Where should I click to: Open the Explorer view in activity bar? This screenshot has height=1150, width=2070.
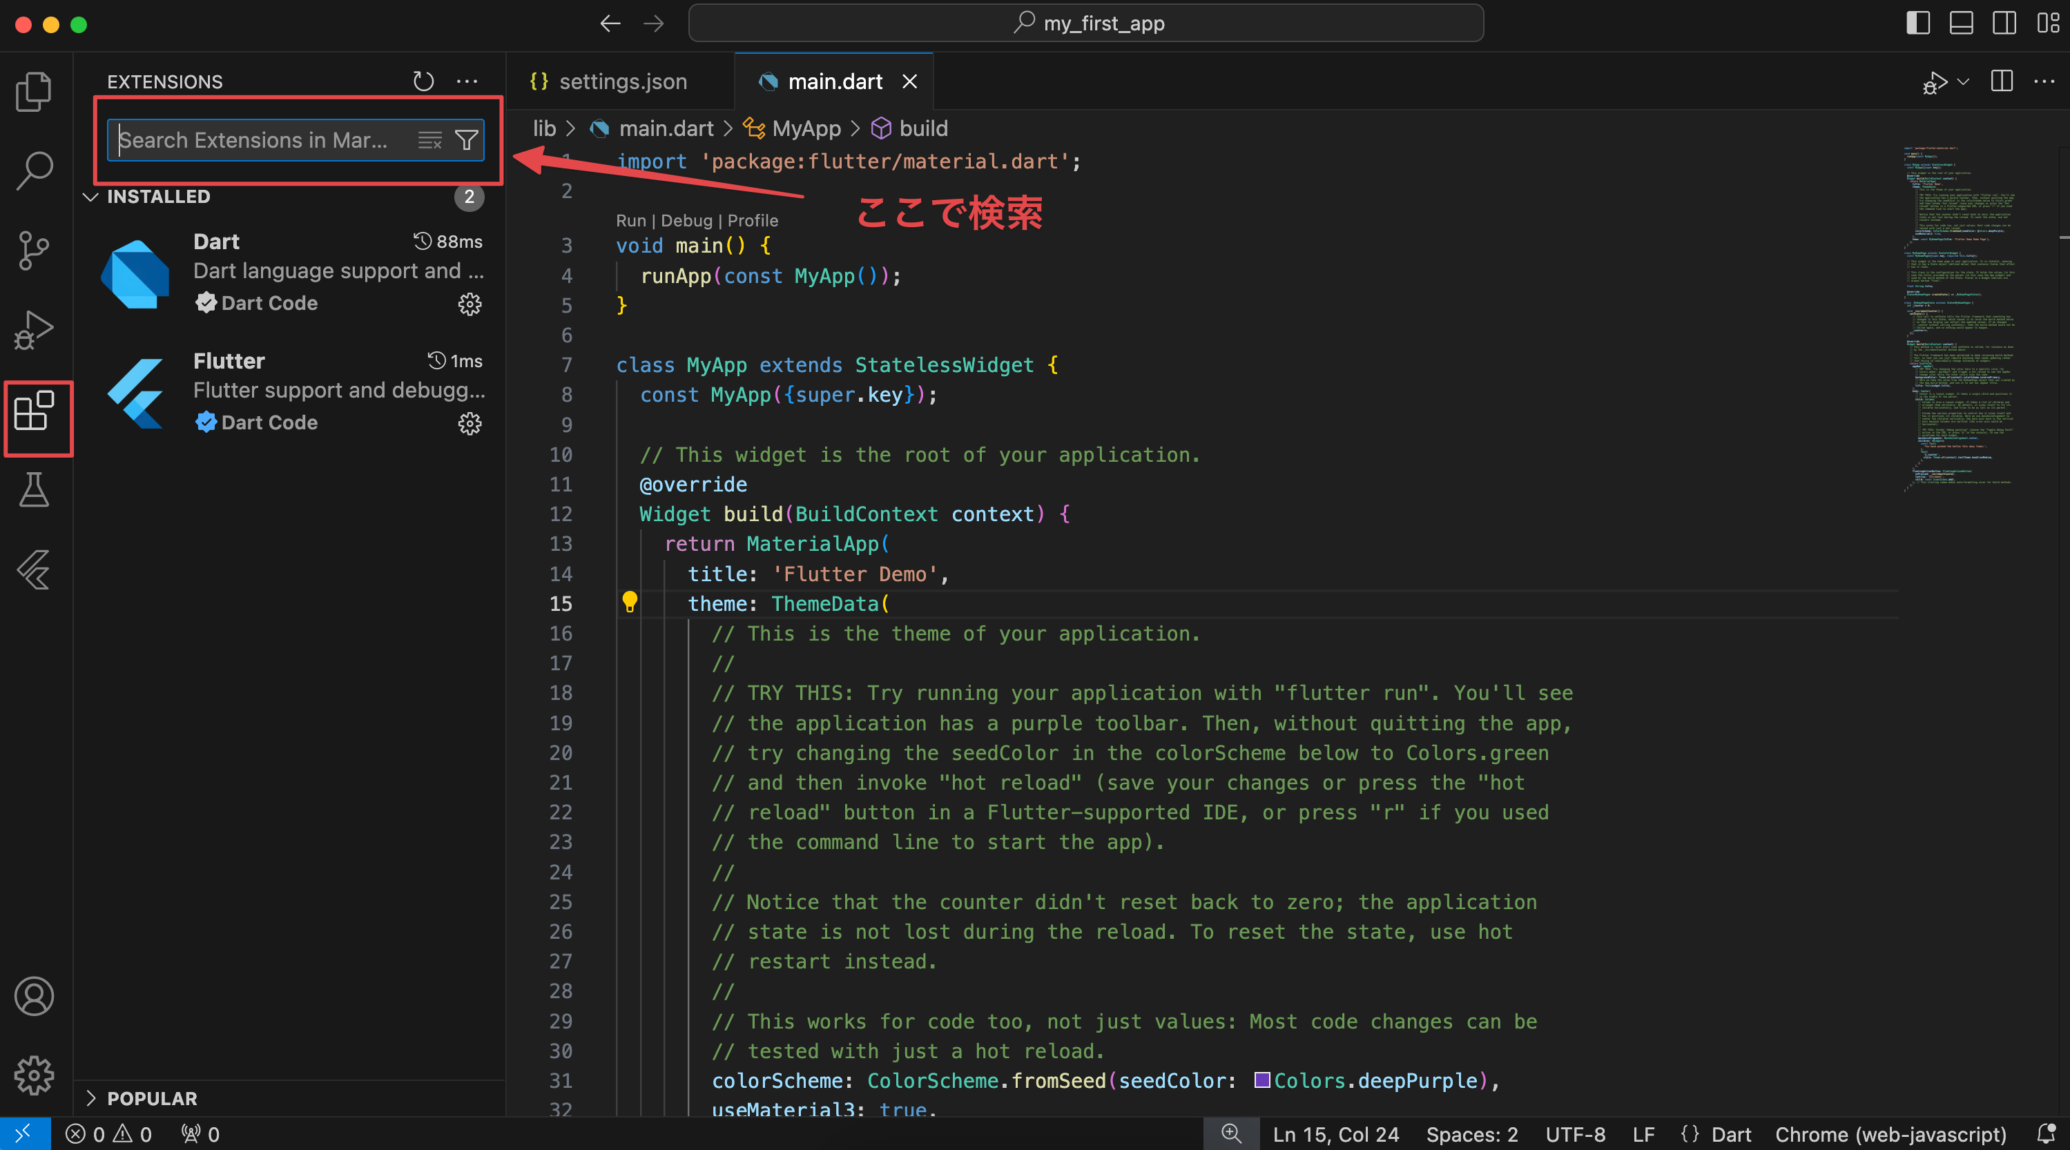click(x=34, y=91)
